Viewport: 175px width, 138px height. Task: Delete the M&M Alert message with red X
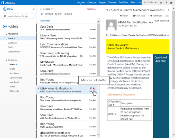point(91,89)
